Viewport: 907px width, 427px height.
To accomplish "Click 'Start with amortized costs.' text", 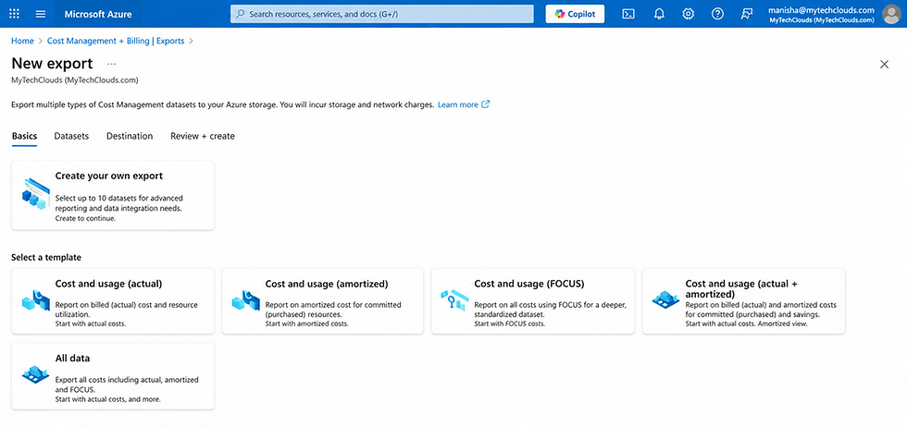I will [306, 323].
